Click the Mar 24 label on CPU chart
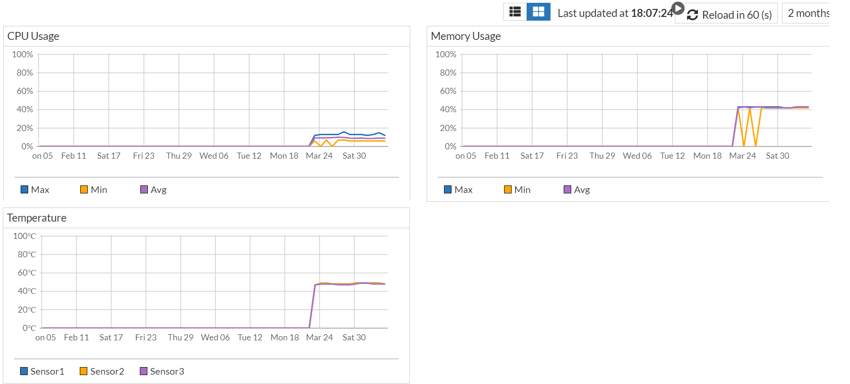This screenshot has width=850, height=384. [319, 156]
